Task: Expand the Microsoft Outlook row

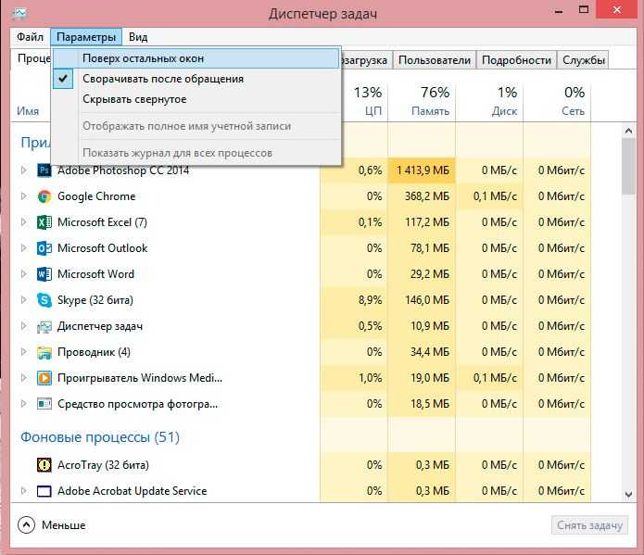Action: [x=24, y=248]
